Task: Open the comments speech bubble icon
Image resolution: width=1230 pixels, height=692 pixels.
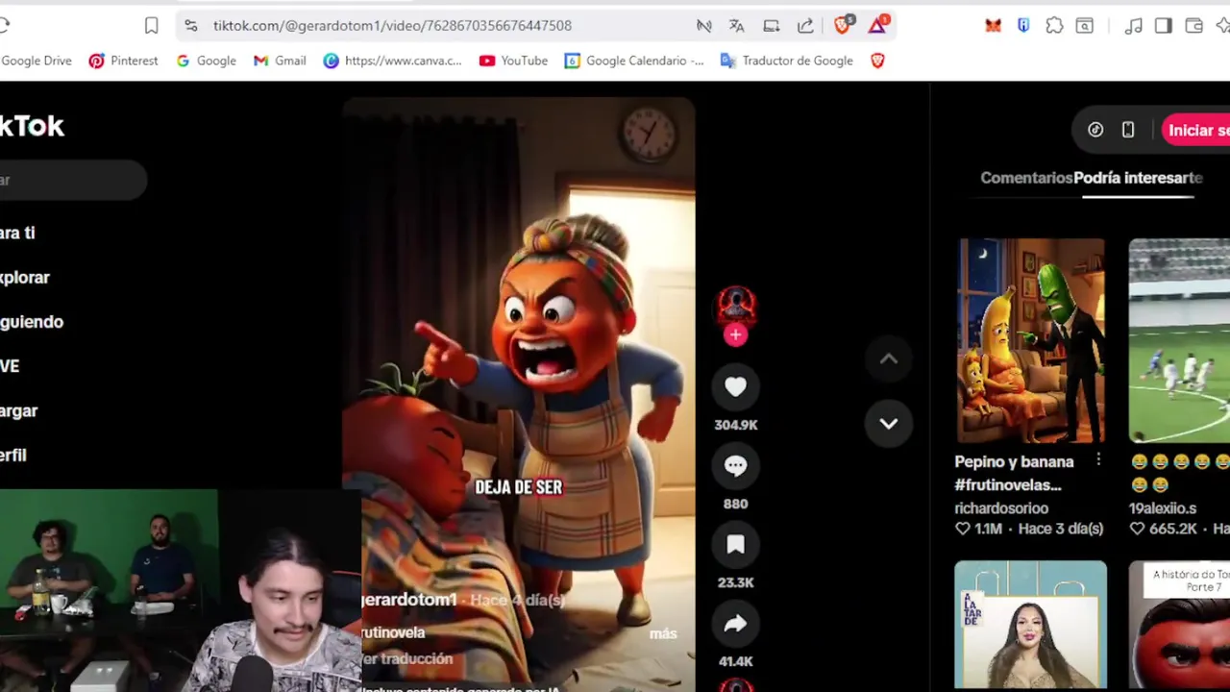Action: pos(735,466)
